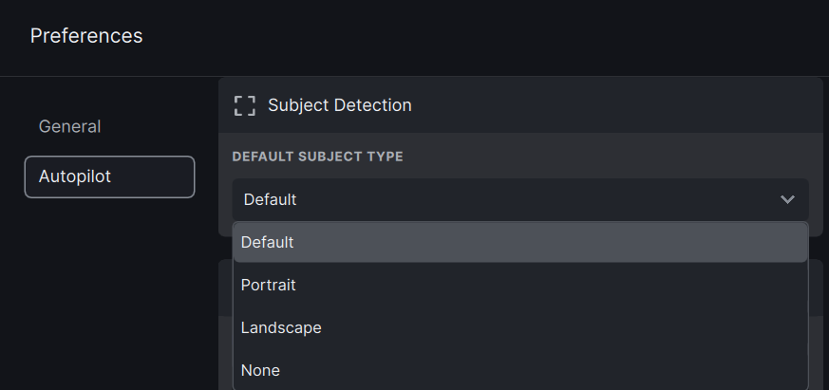Open the Autopilot preferences tab
Viewport: 829px width, 390px height.
pos(109,176)
